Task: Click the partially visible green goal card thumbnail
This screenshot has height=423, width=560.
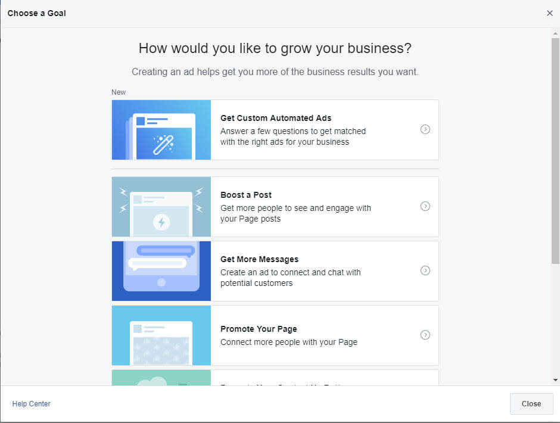Action: [161, 378]
